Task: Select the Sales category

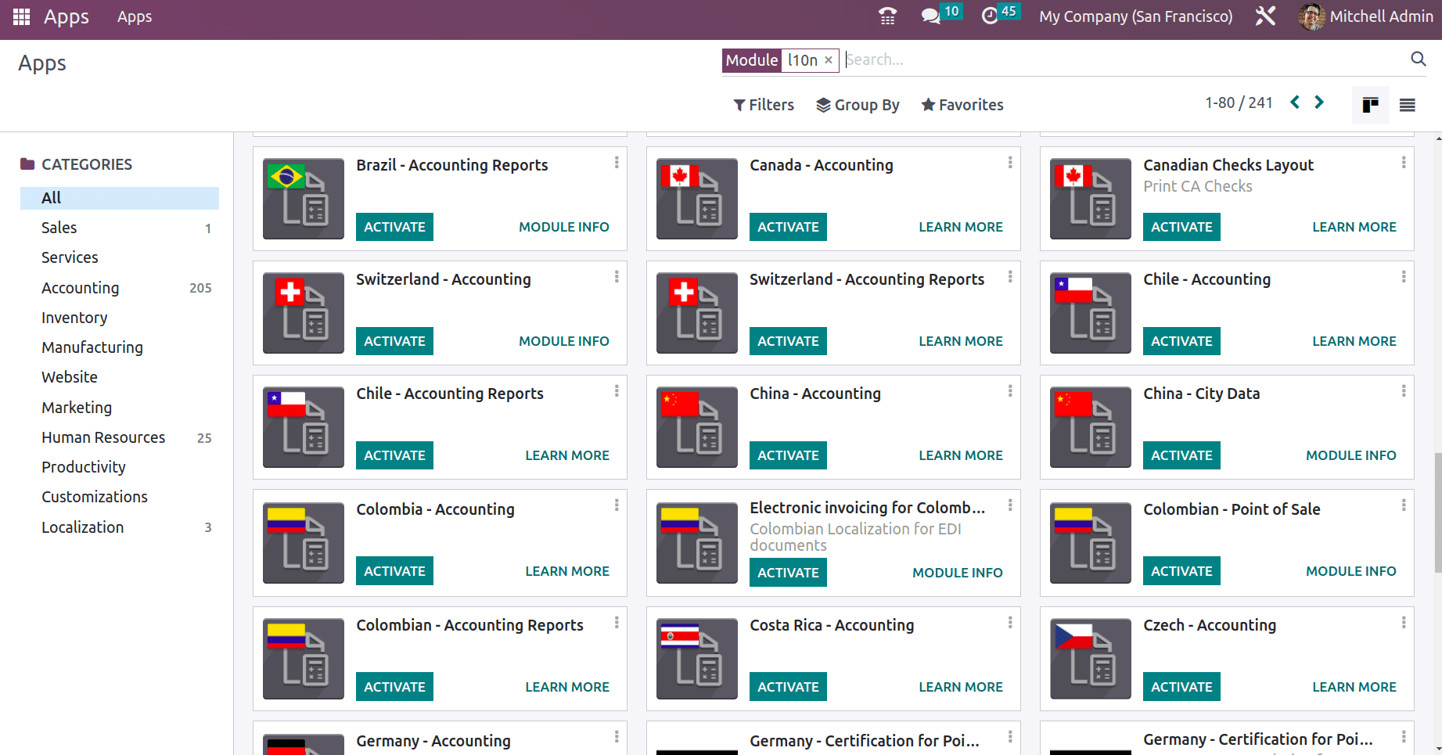Action: (120, 228)
